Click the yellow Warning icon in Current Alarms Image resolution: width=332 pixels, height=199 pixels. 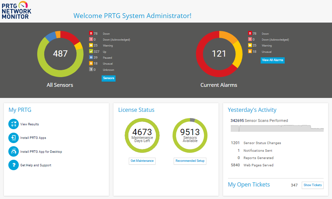(250, 45)
